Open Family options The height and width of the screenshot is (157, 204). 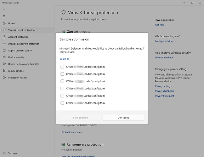point(27,71)
